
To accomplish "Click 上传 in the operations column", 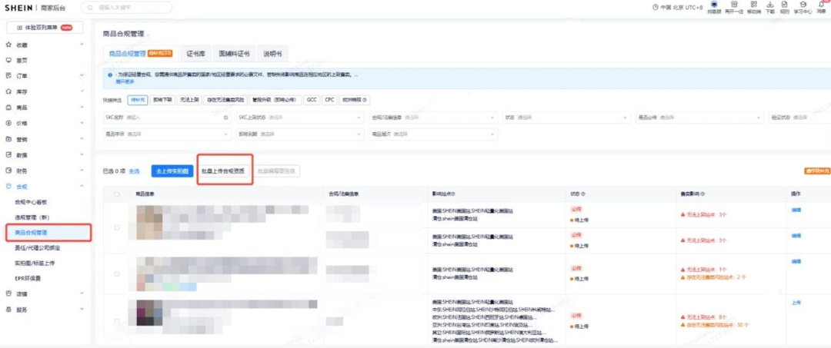I will [796, 303].
